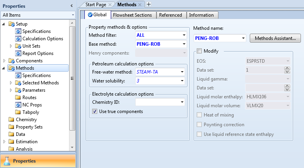Click the Chemistry folder icon

pos(11,120)
